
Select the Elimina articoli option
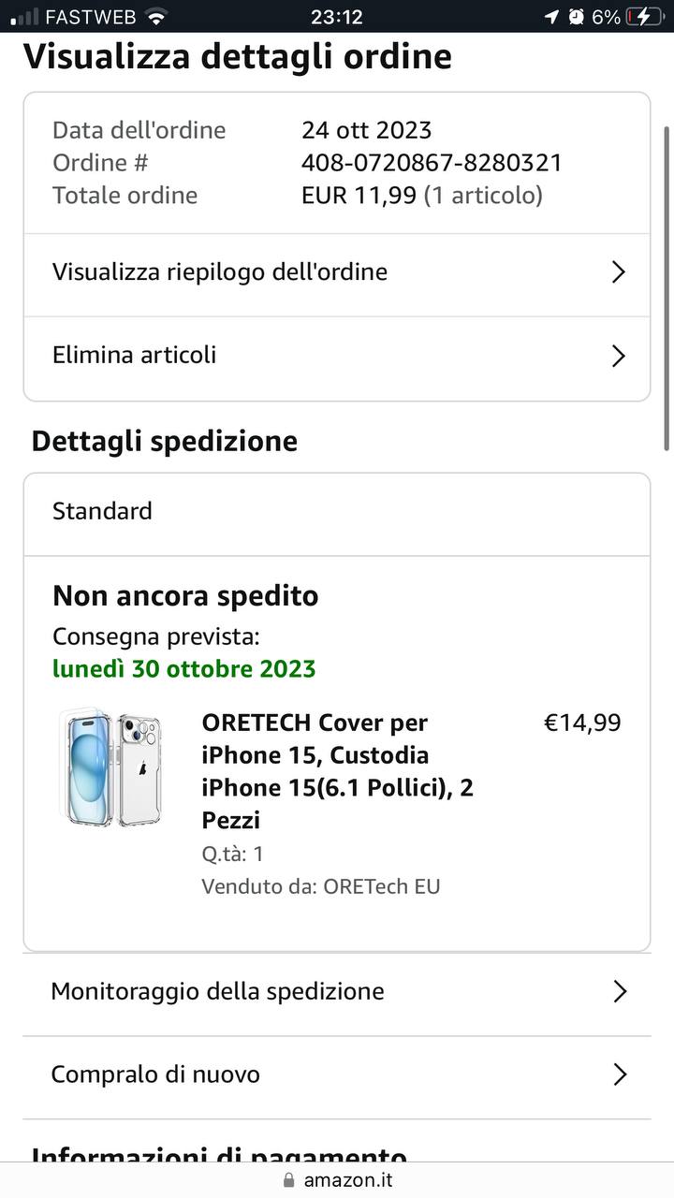(x=135, y=356)
